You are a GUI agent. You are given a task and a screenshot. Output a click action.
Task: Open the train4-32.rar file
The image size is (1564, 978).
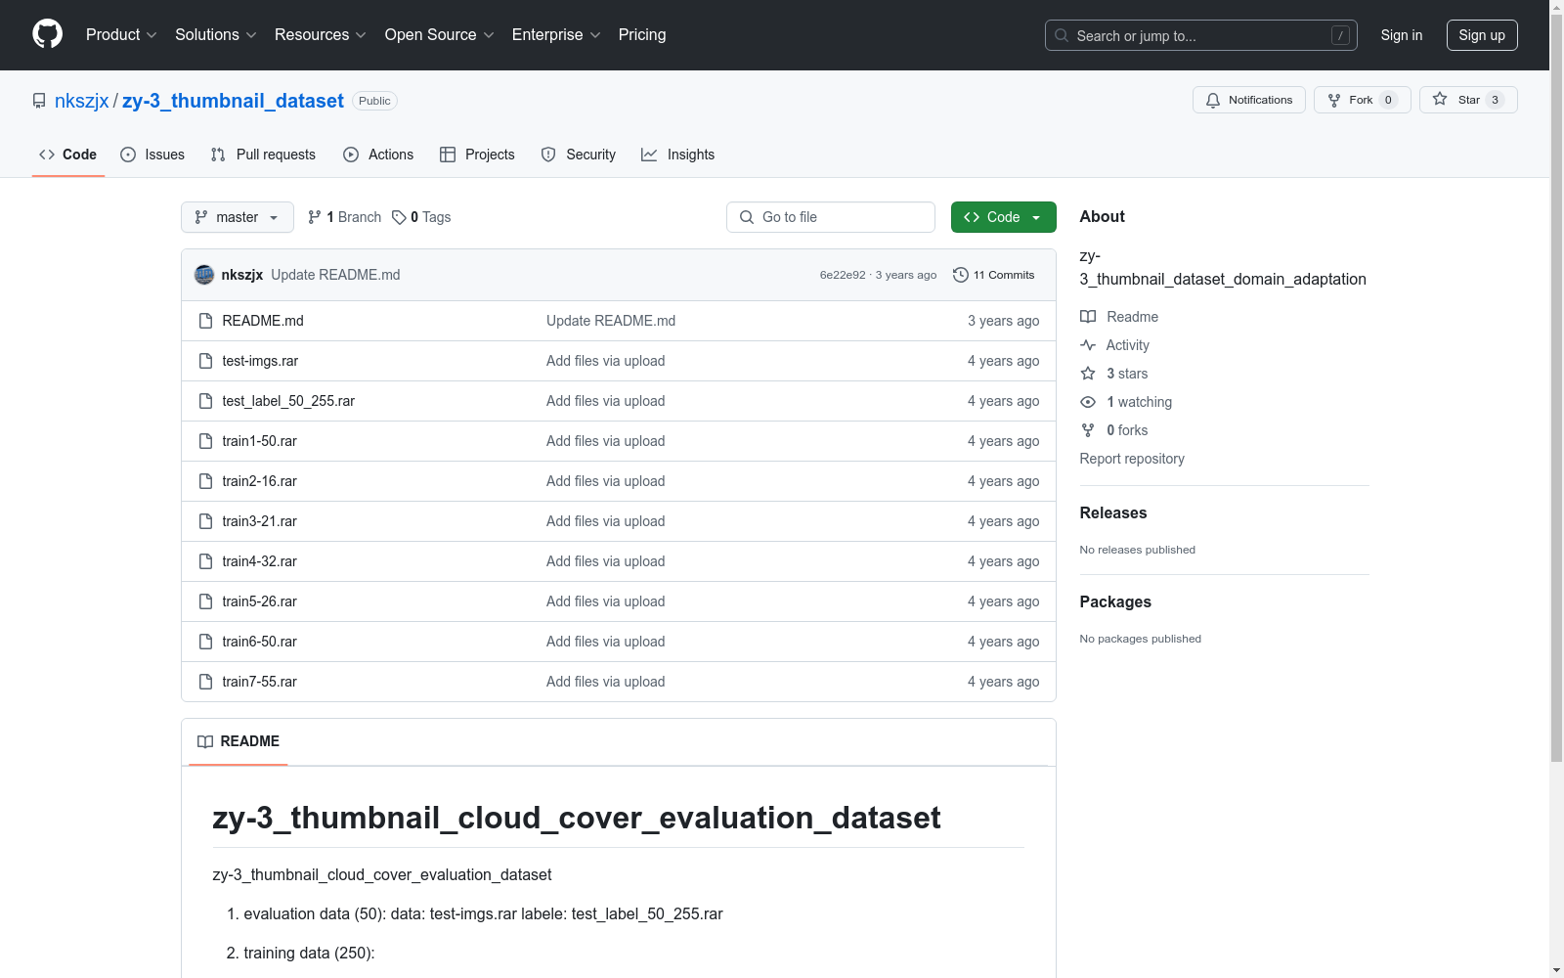[x=259, y=561]
